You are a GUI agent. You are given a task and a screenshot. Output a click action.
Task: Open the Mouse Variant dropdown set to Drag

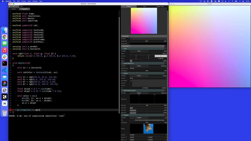[148, 78]
